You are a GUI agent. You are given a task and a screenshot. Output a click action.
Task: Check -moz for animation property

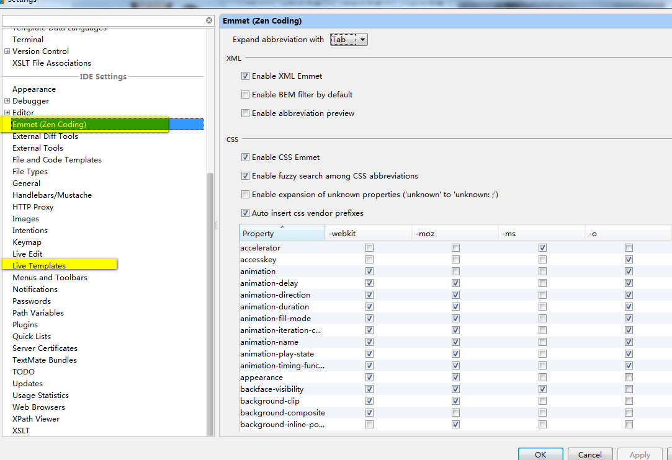pyautogui.click(x=455, y=271)
